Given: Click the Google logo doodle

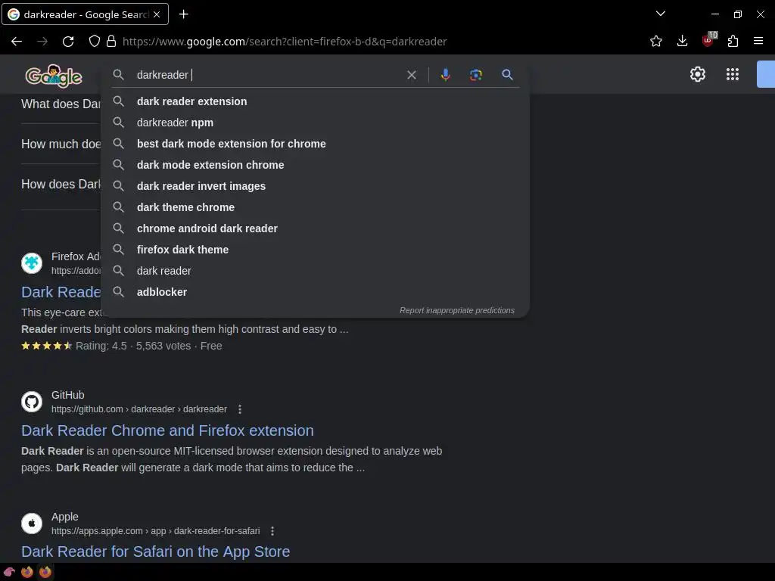Looking at the screenshot, I should pyautogui.click(x=54, y=76).
